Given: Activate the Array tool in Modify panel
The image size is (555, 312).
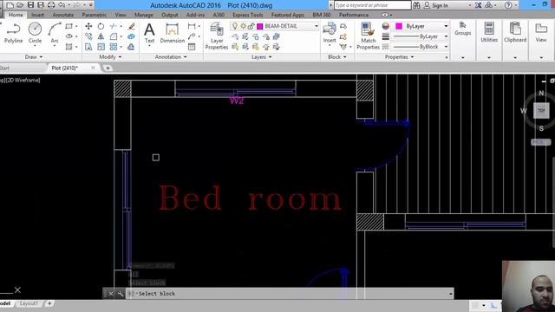Looking at the screenshot, I should (x=114, y=47).
